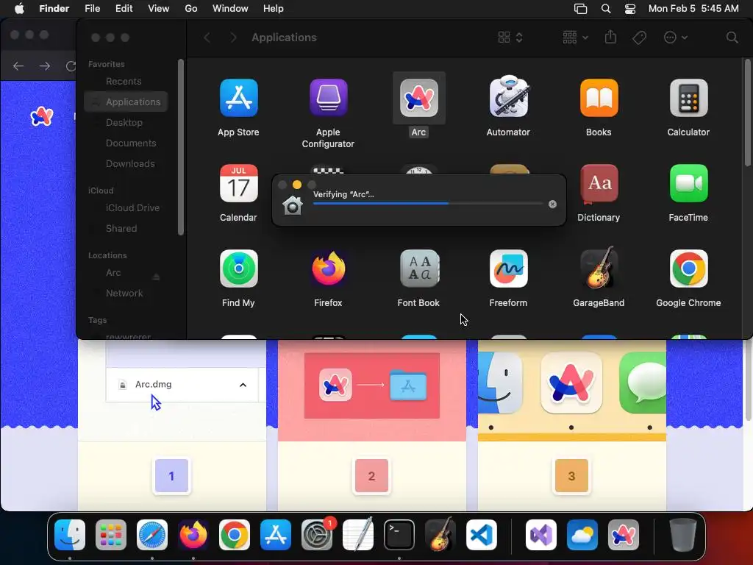753x565 pixels.
Task: Open Terminal from the Dock
Action: [x=399, y=535]
